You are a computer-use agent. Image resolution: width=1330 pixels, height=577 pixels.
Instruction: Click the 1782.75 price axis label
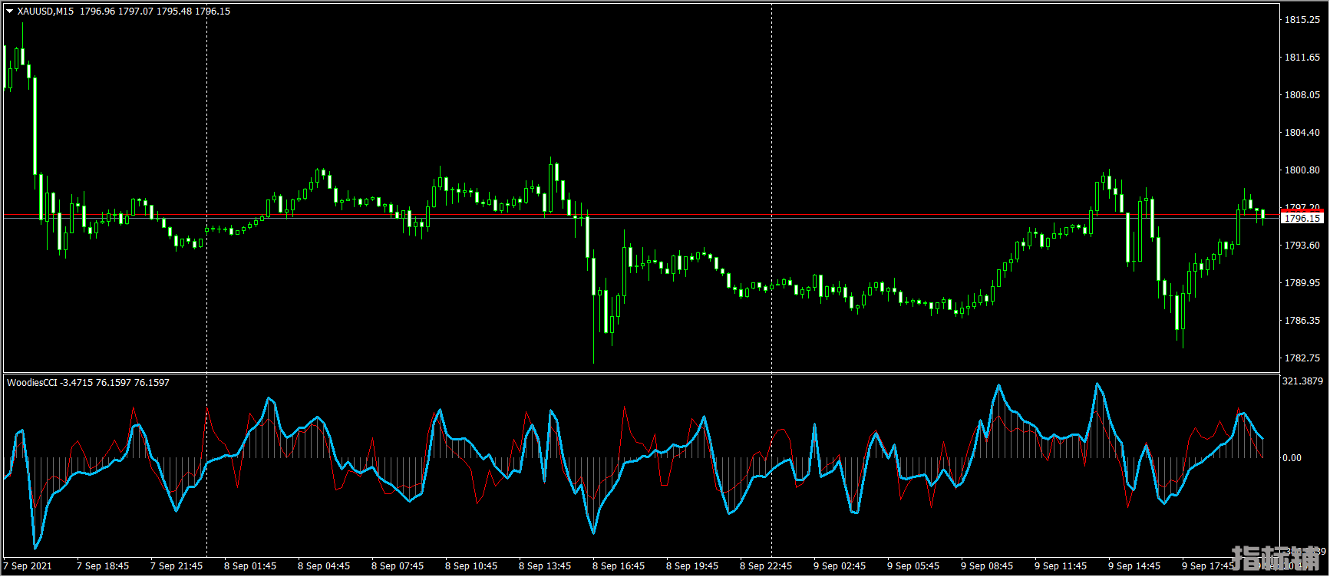click(x=1302, y=358)
